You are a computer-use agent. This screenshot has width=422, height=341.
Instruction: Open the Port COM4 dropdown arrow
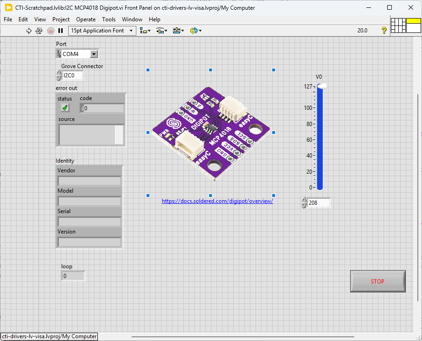(x=94, y=54)
